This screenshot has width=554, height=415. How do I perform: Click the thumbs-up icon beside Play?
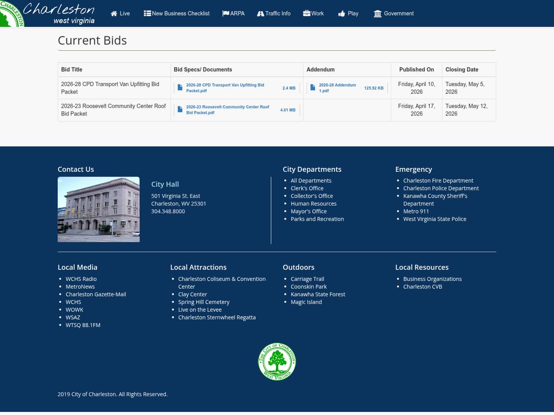(x=342, y=13)
